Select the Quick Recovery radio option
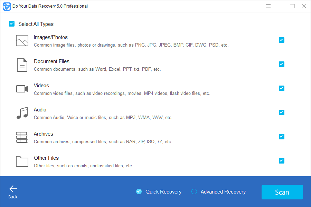Screen dimensions: 311x207 coord(139,191)
